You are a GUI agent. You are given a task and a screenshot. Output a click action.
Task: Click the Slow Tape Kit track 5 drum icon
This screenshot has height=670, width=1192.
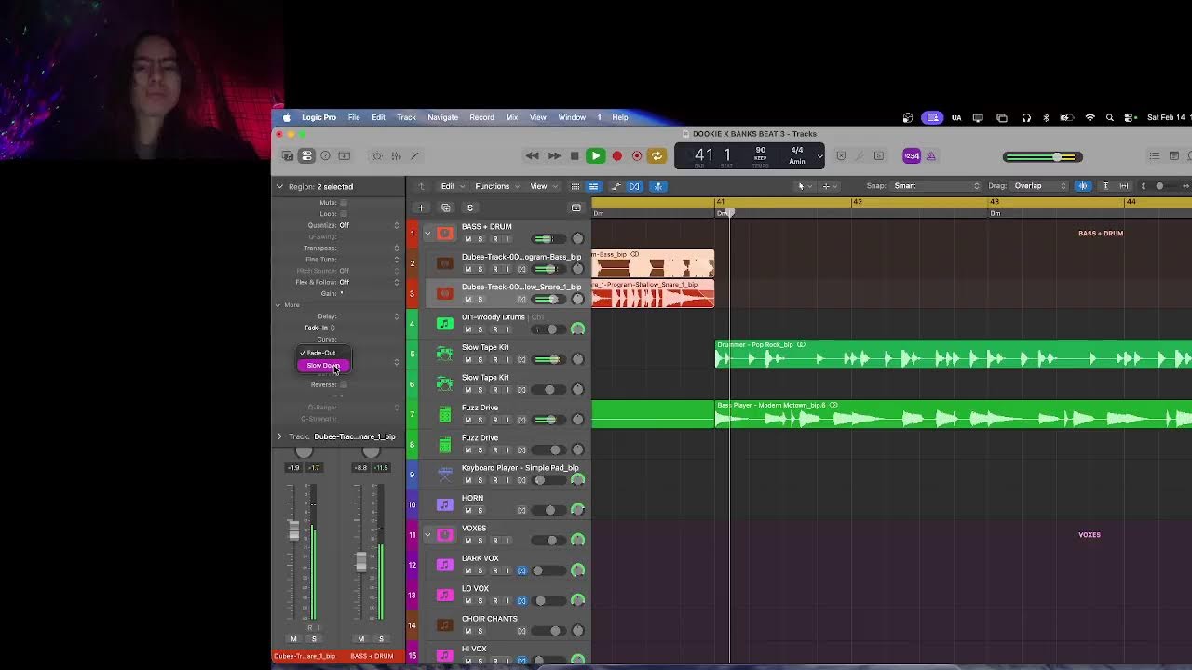pyautogui.click(x=445, y=354)
